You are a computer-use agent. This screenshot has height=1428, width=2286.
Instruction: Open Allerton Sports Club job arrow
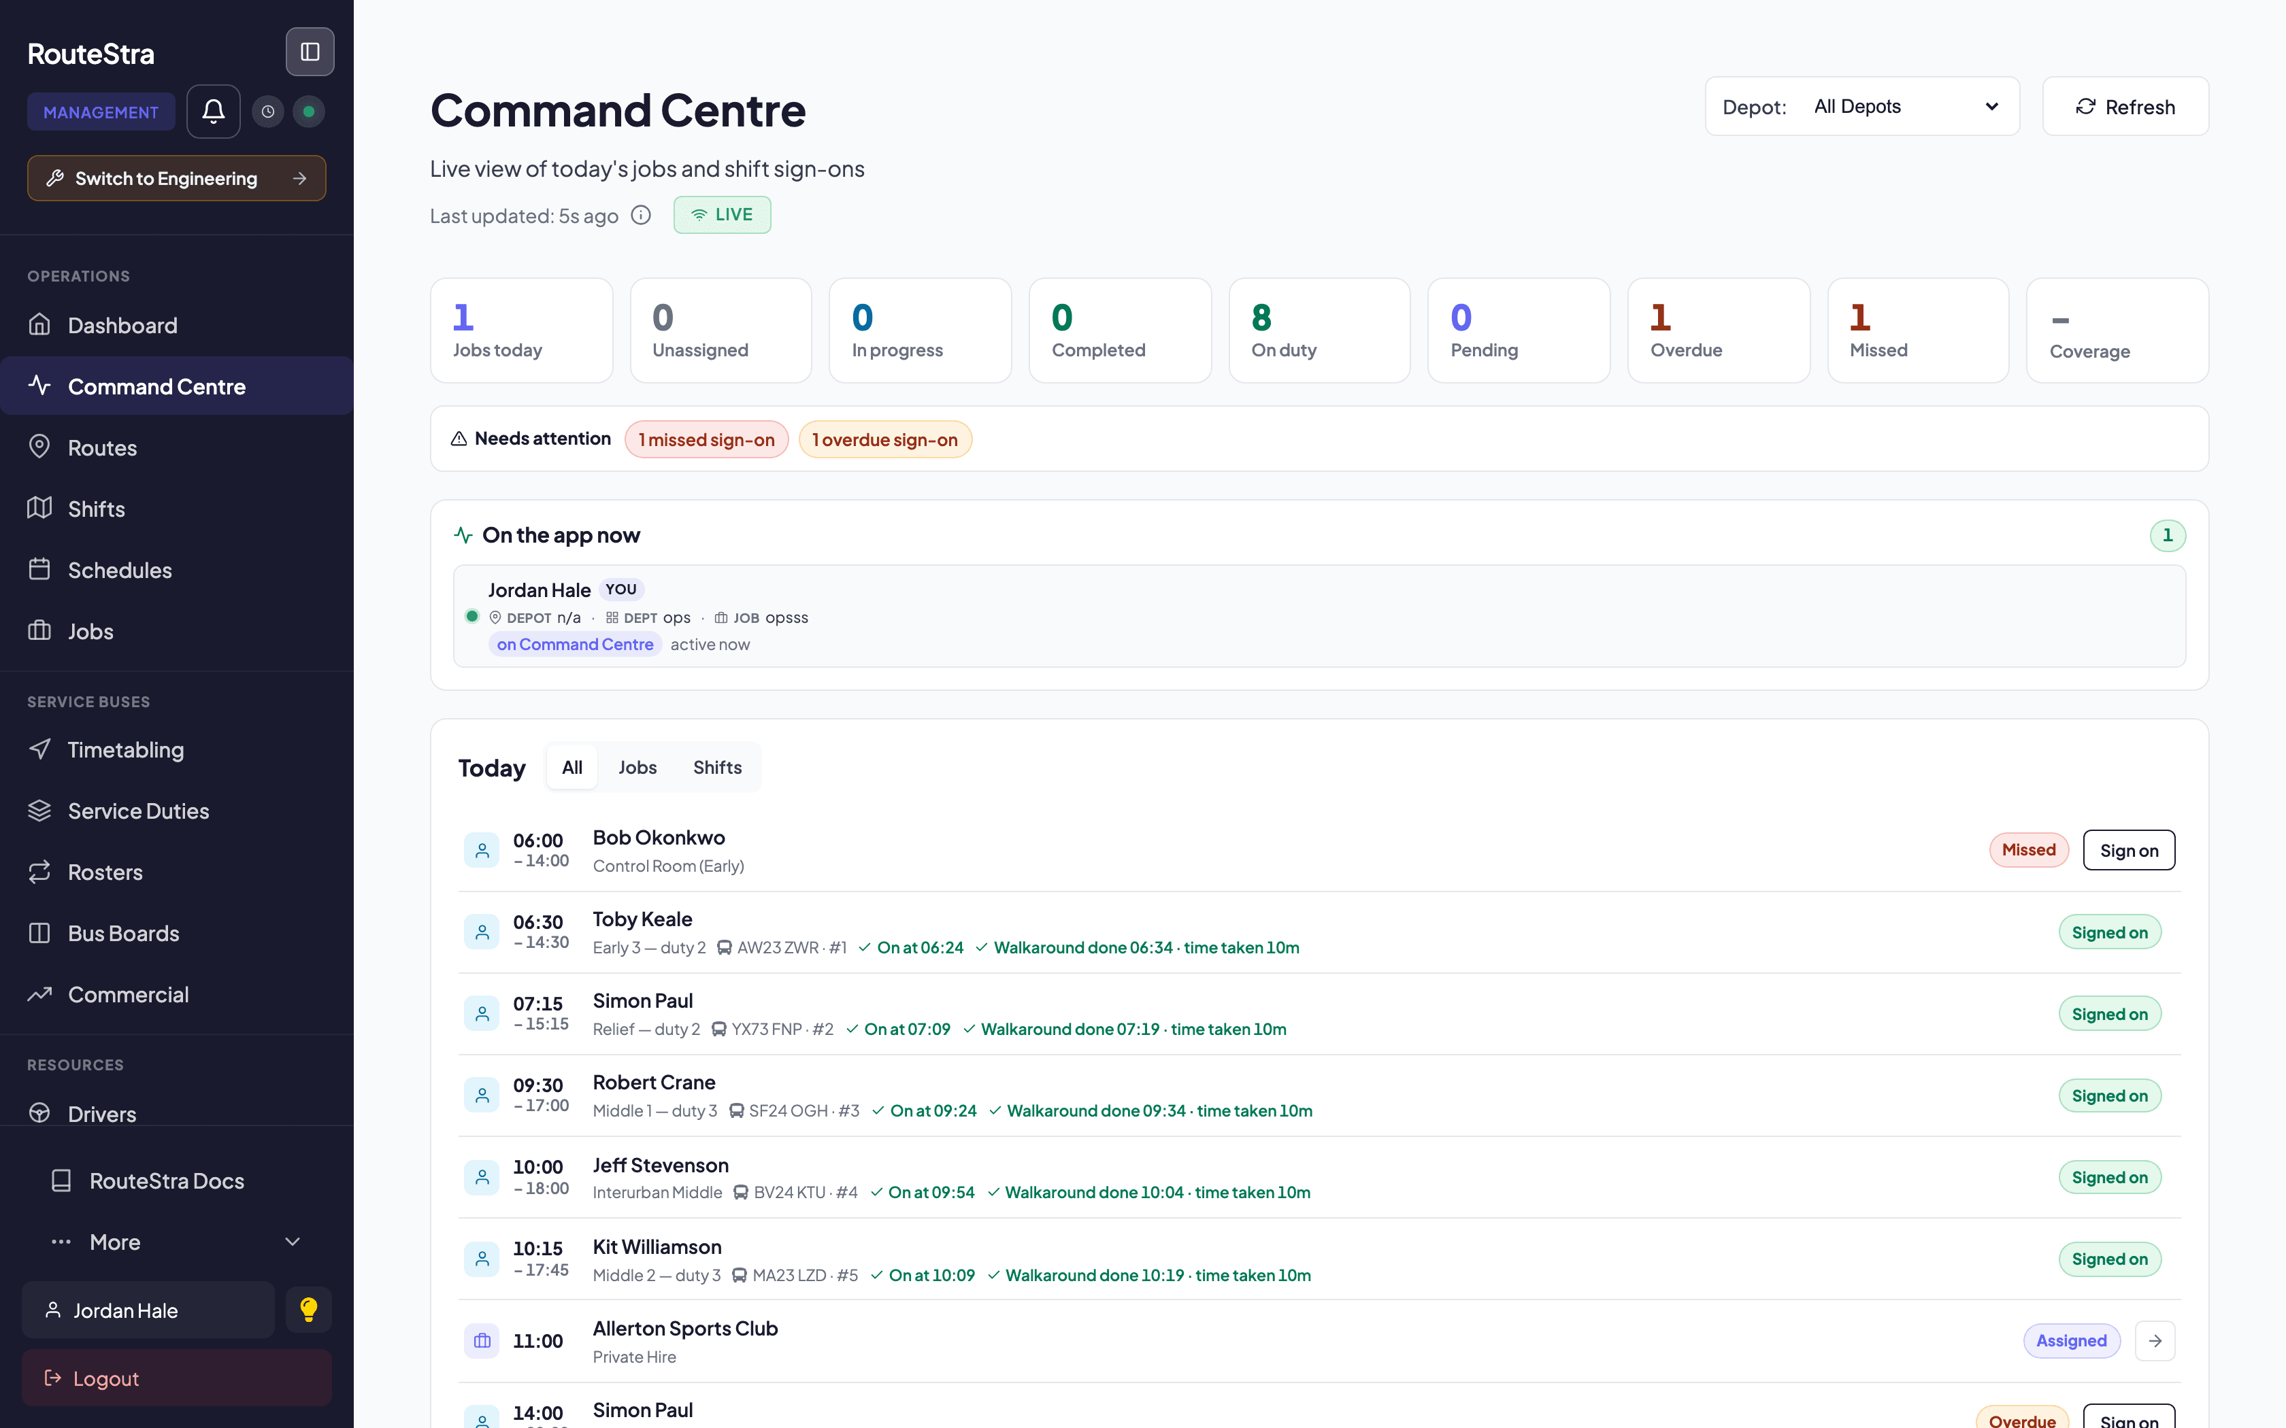pos(2155,1340)
